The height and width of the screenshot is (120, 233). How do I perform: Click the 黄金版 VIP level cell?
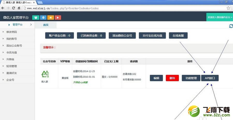65,78
